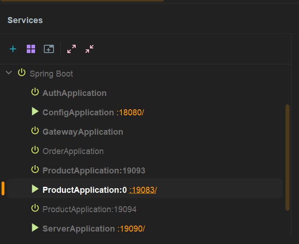Image resolution: width=299 pixels, height=244 pixels.
Task: Open the :19090/ ServerApplication port link
Action: pos(131,229)
